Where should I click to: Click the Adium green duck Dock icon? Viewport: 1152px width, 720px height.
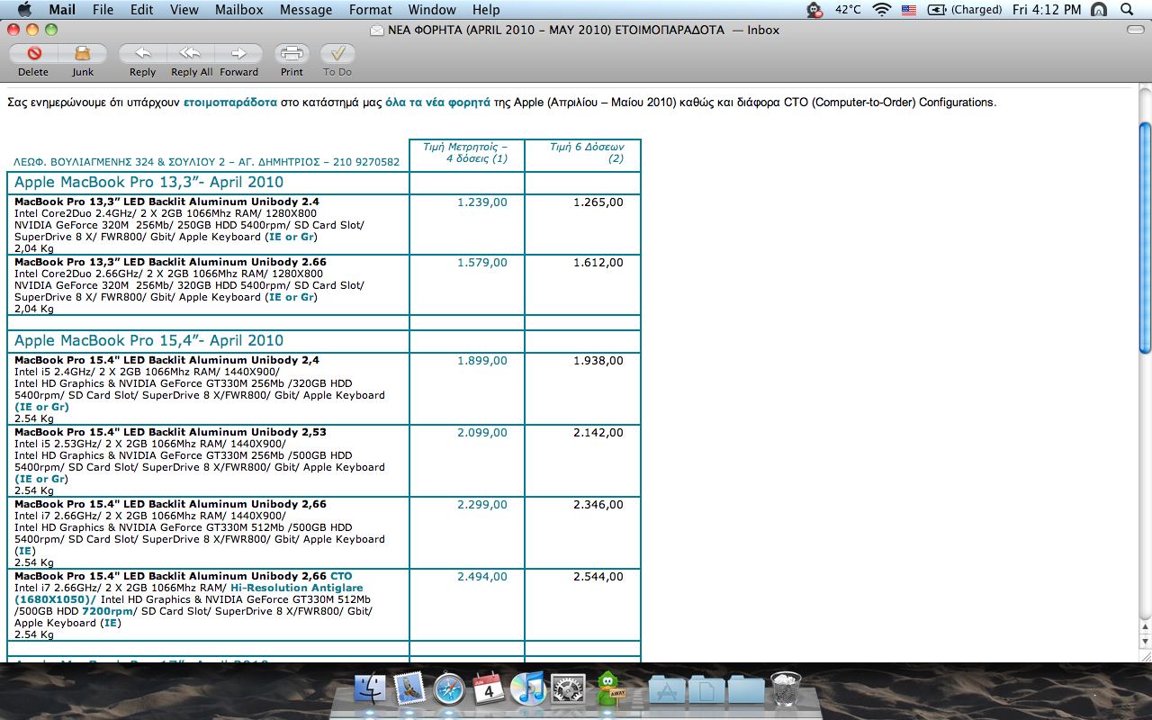point(612,689)
